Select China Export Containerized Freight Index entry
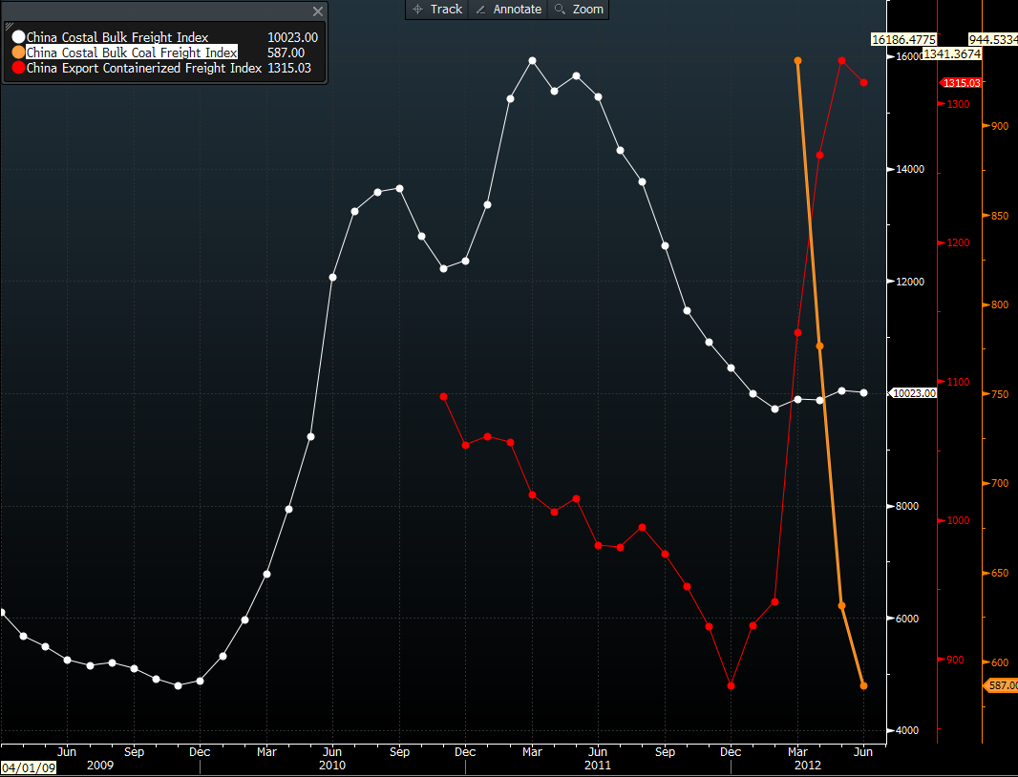The width and height of the screenshot is (1018, 777). pyautogui.click(x=143, y=68)
